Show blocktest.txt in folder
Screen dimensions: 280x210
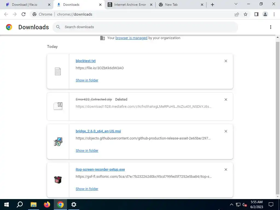coord(87,80)
